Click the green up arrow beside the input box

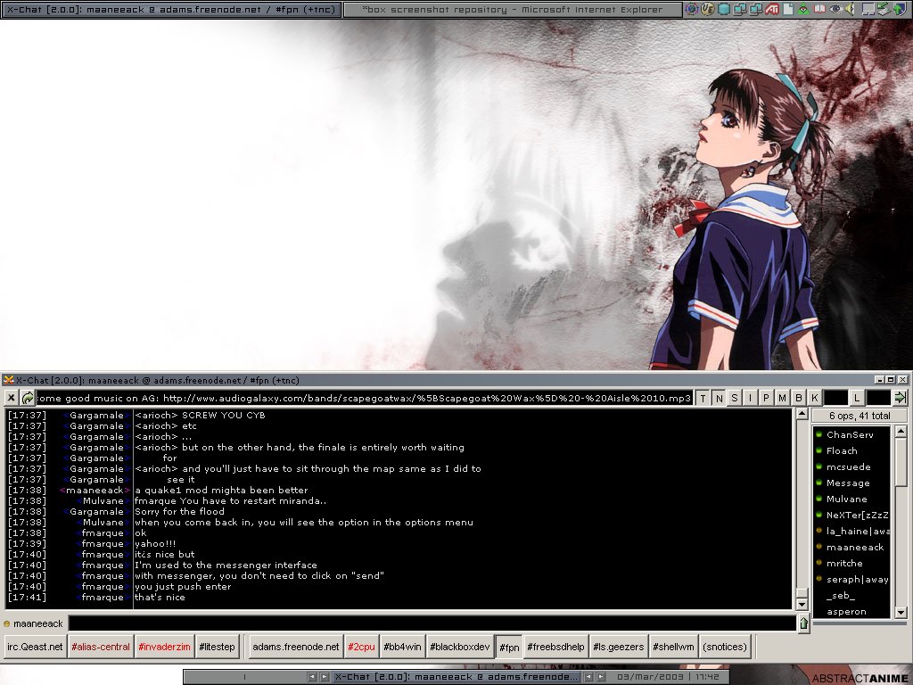point(803,623)
